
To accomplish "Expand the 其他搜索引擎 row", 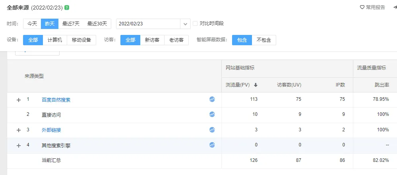I will pos(18,146).
